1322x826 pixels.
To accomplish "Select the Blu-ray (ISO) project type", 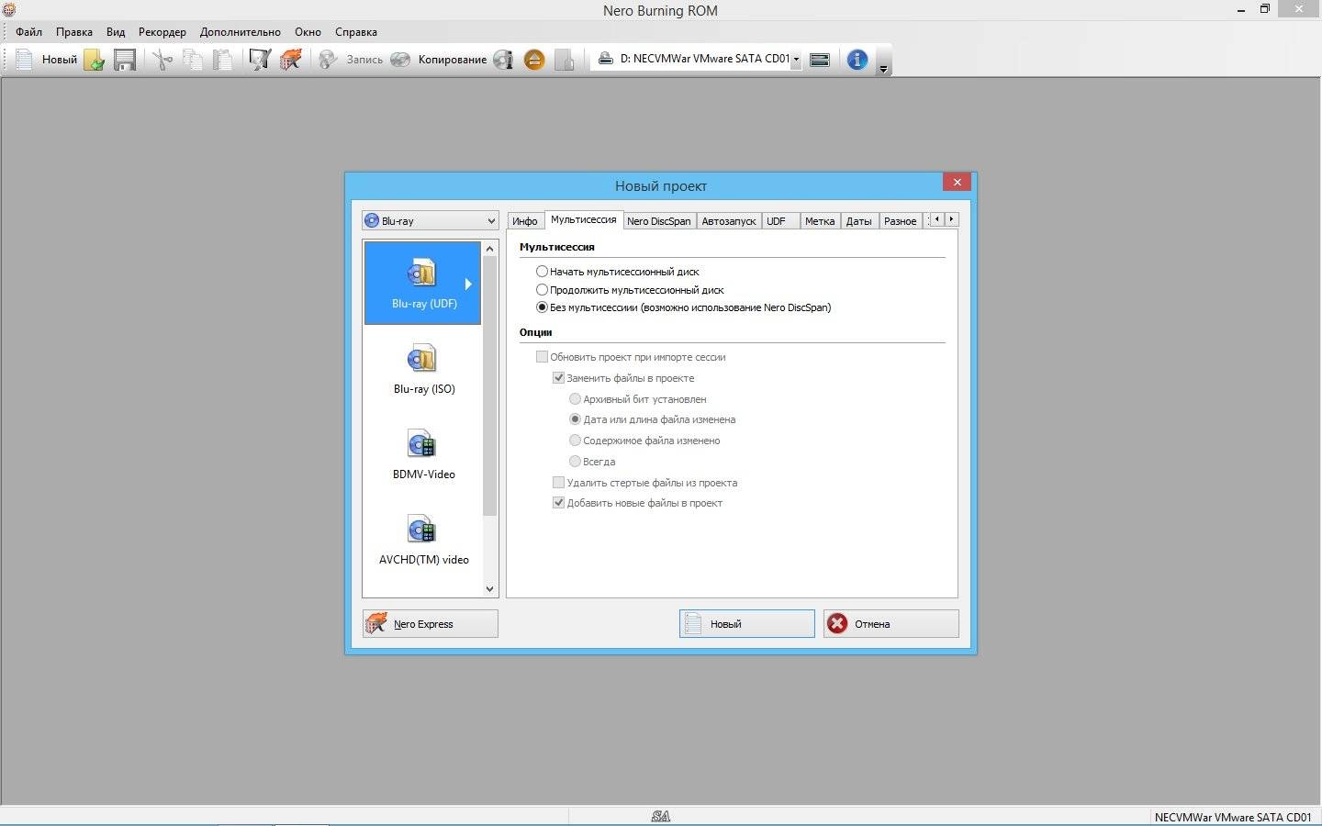I will (x=423, y=368).
